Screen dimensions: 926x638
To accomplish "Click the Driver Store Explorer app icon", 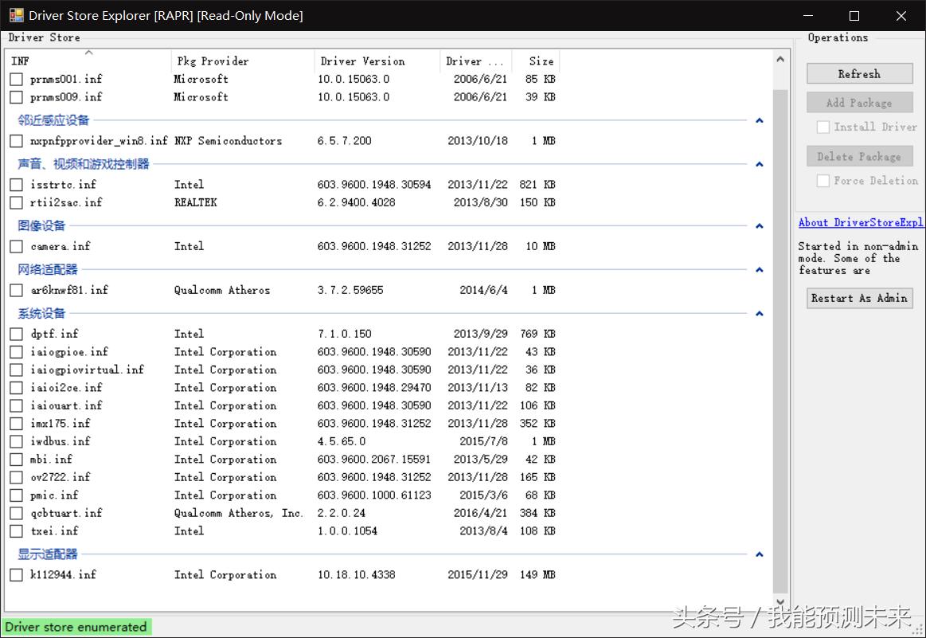I will (x=16, y=15).
